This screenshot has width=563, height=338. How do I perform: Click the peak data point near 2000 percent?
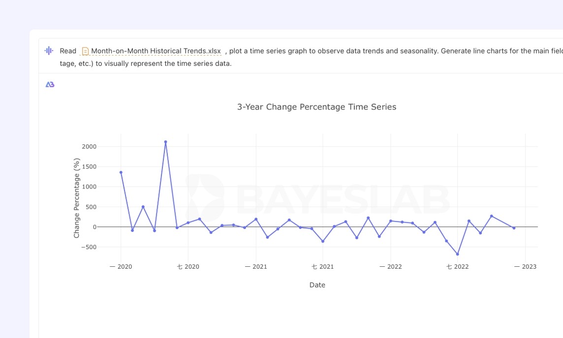point(165,141)
